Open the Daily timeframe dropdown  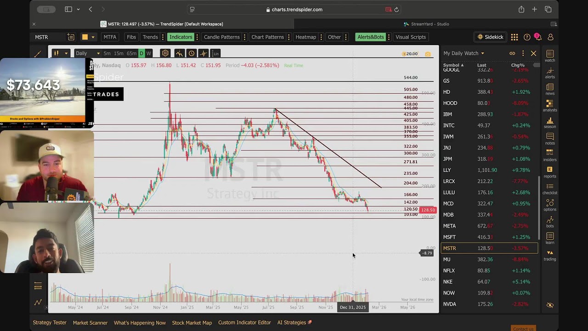(x=87, y=53)
